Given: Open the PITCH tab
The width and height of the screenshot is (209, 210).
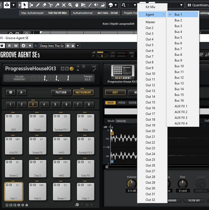Looking at the screenshot, I should point(122,103).
